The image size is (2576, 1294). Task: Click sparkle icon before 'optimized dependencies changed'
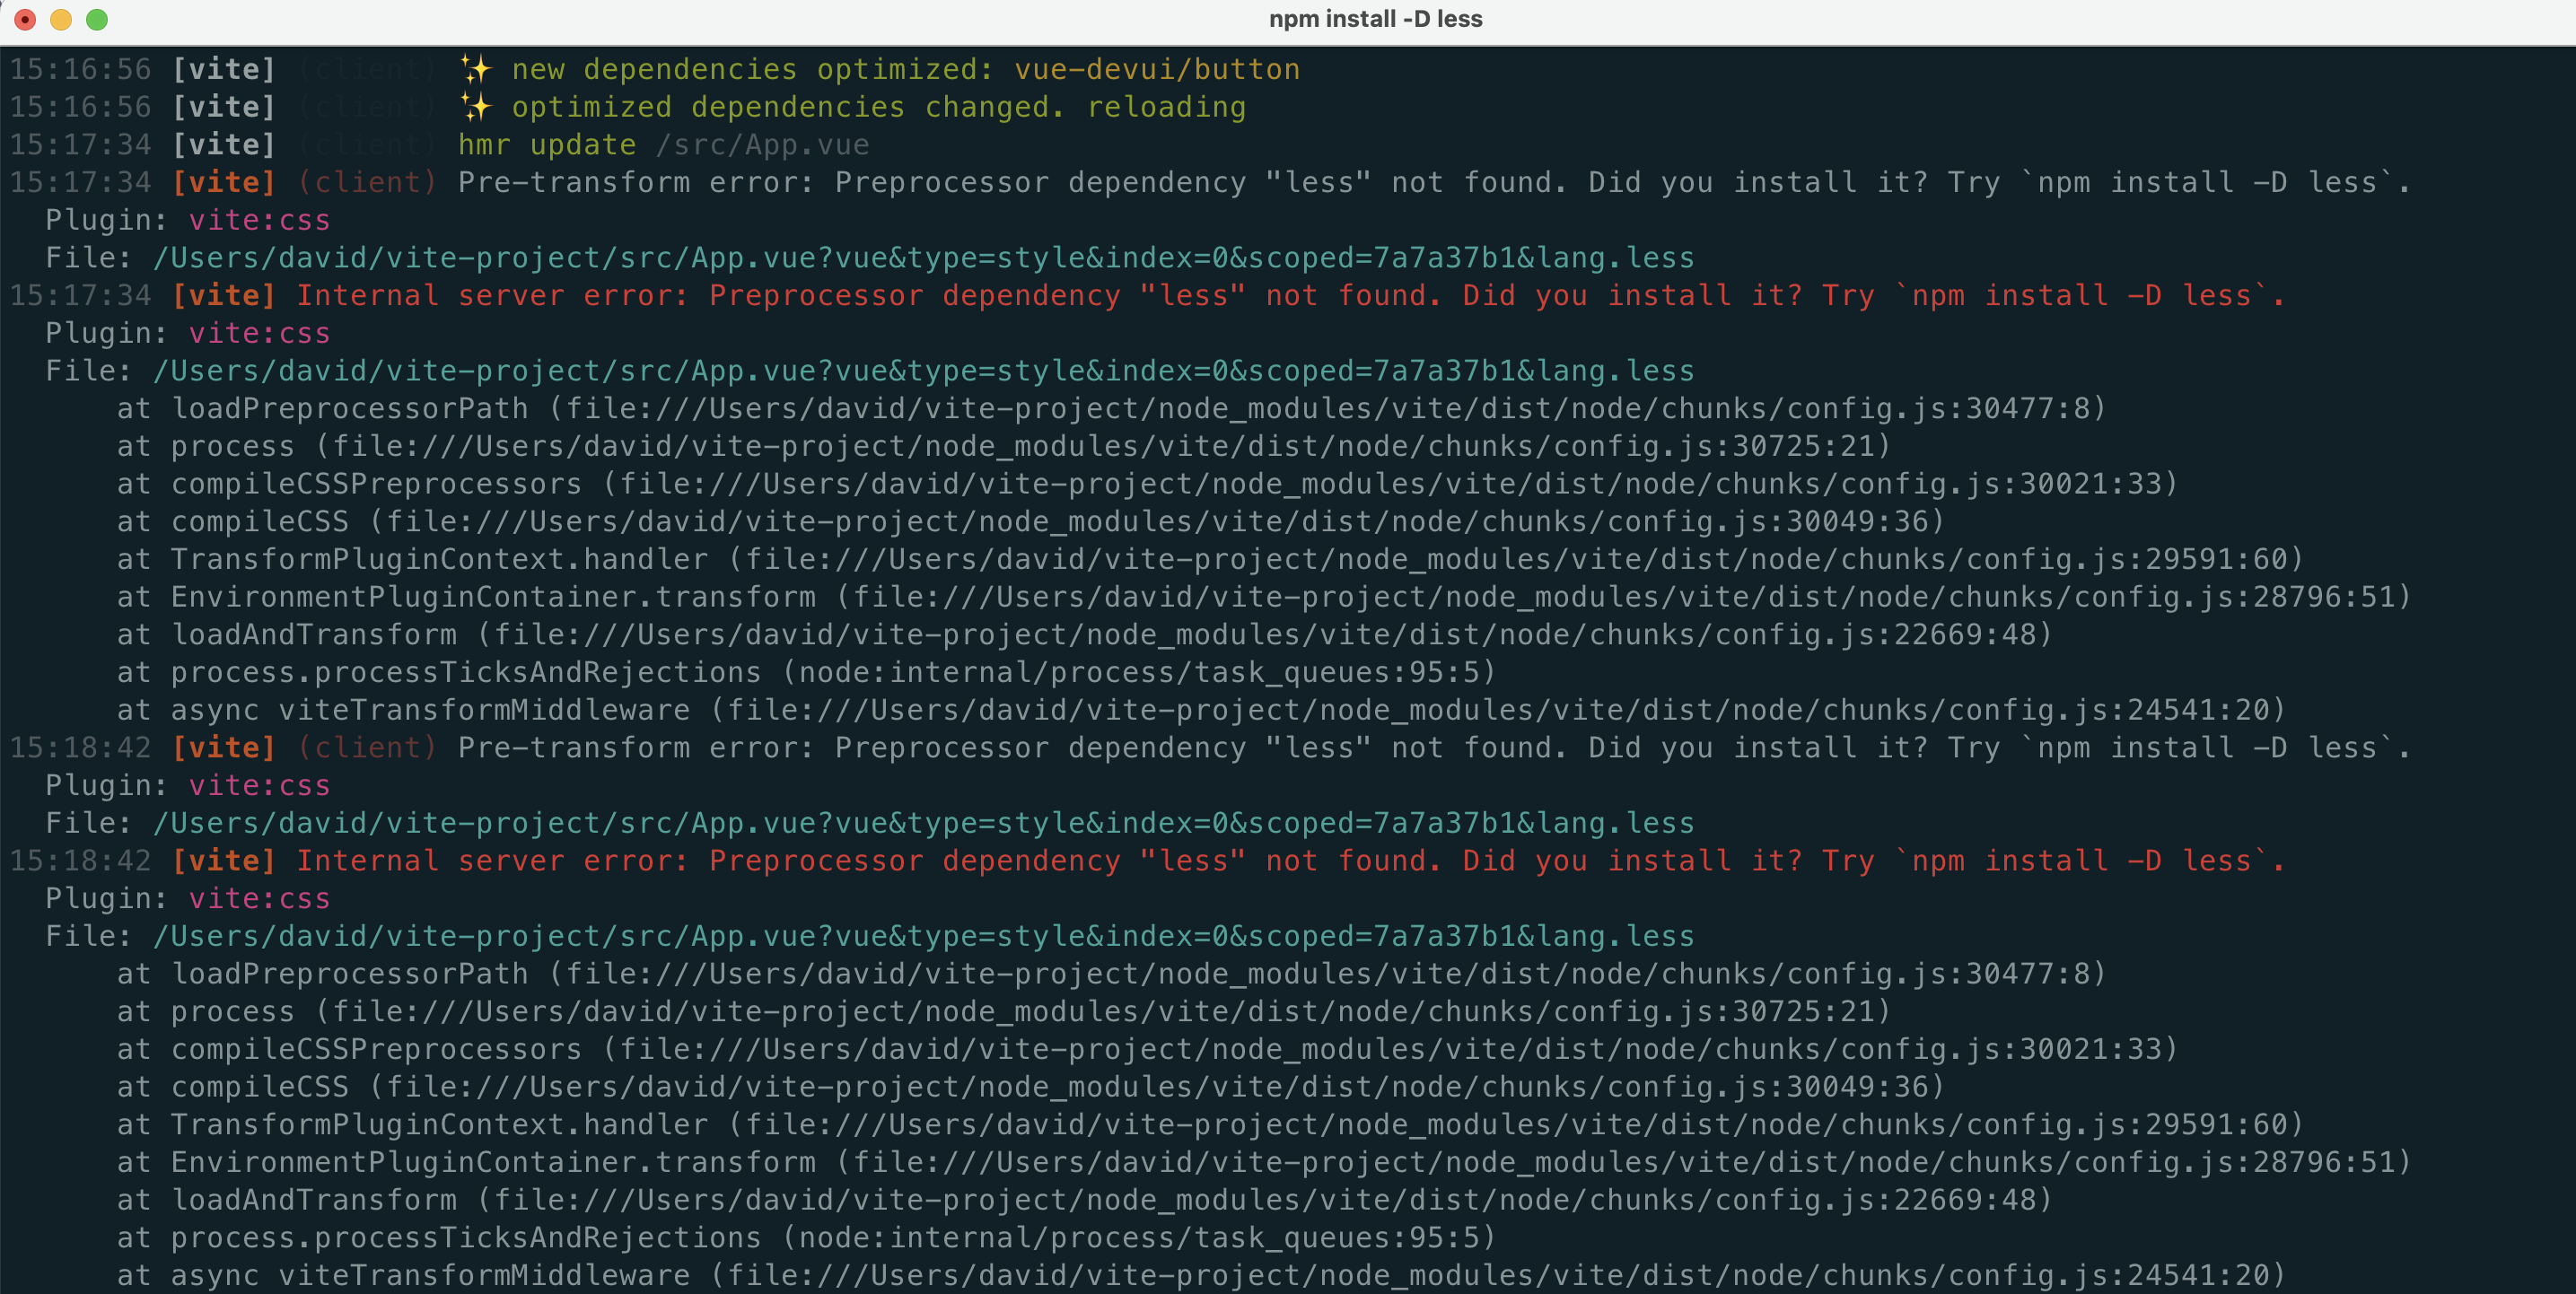point(476,107)
